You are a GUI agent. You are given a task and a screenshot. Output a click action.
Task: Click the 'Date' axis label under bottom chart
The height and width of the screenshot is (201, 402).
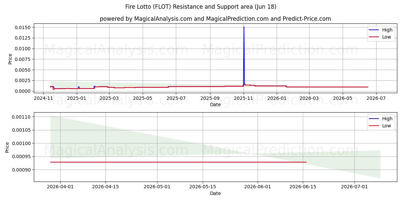pos(215,193)
